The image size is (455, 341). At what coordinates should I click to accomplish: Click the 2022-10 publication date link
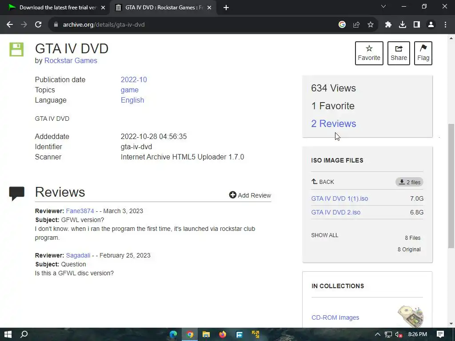[134, 80]
